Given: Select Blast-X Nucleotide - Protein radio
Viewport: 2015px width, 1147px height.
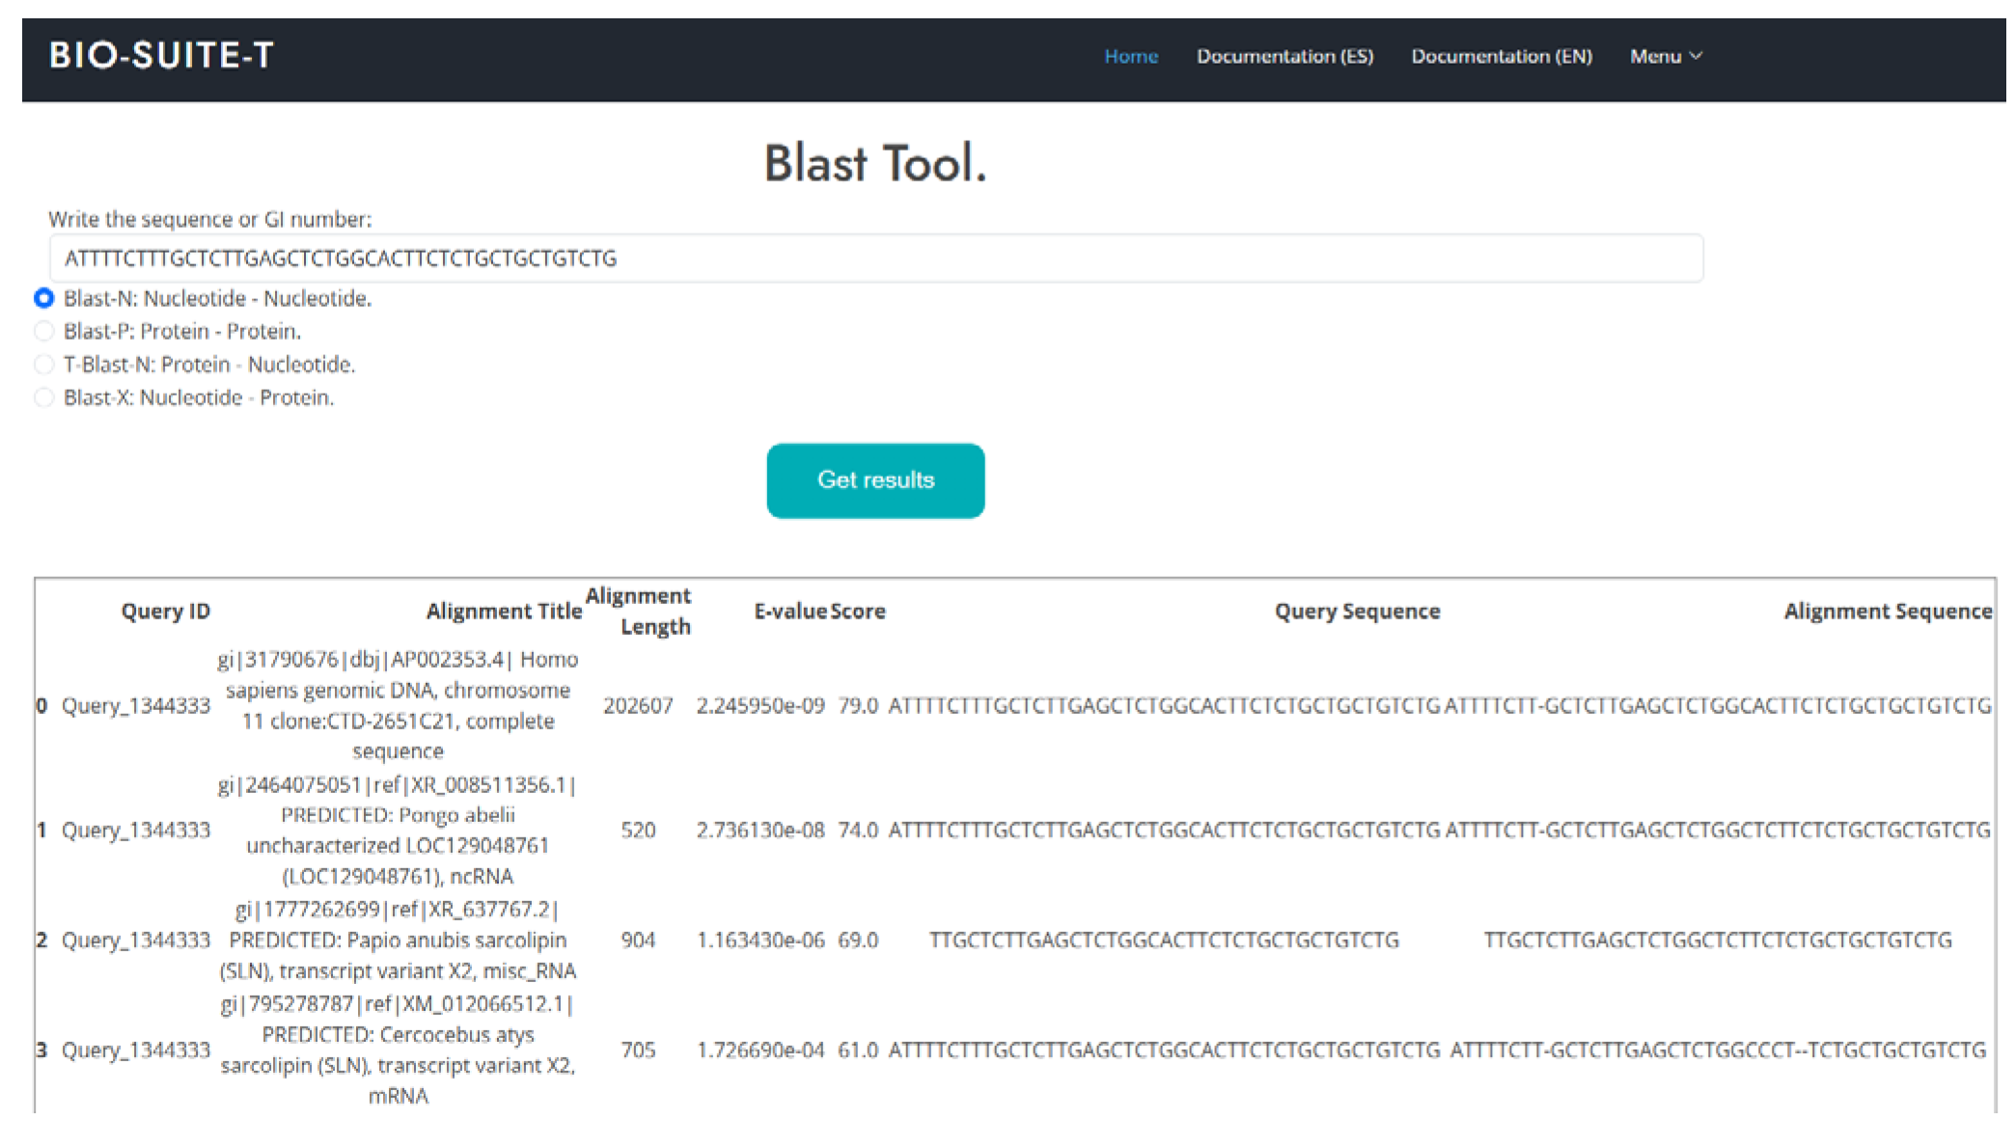Looking at the screenshot, I should (x=43, y=397).
